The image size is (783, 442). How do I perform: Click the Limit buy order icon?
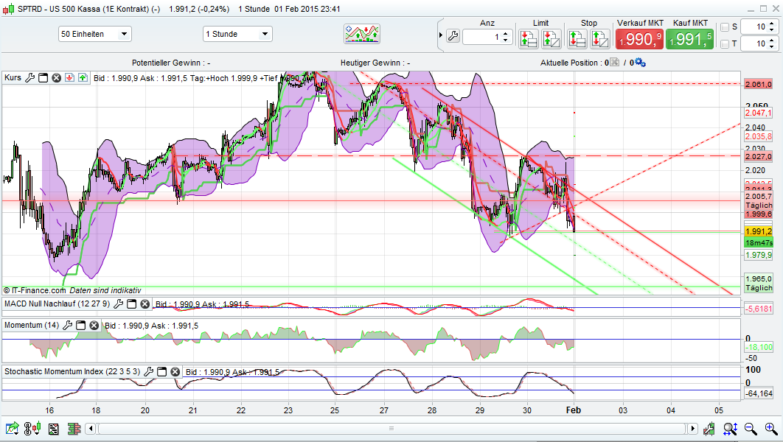[529, 37]
